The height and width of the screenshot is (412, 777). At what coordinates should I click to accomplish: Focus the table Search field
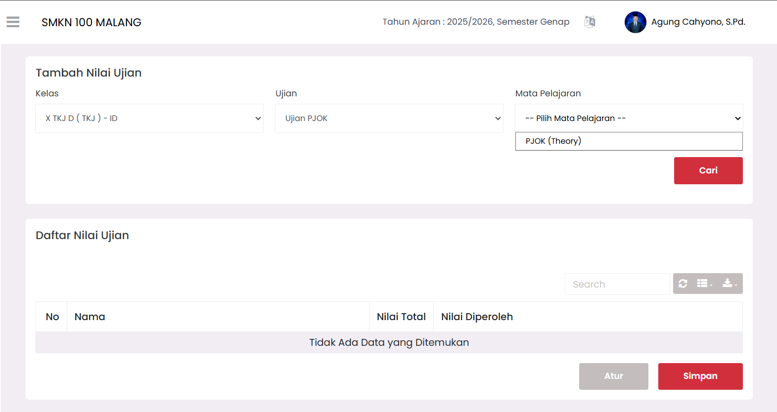(617, 284)
